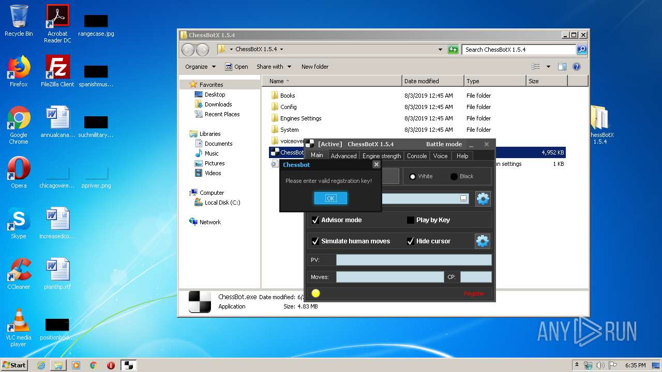Image resolution: width=662 pixels, height=372 pixels.
Task: Click the Search ChessBotX 1.5.4 box
Action: (x=519, y=50)
